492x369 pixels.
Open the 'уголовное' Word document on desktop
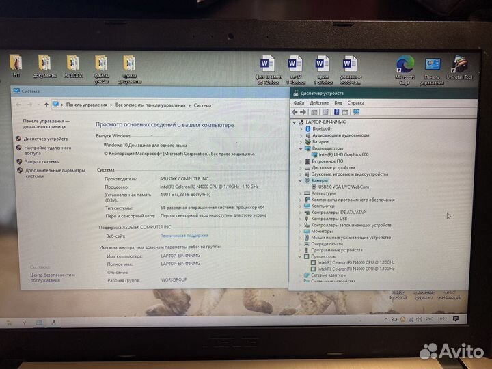(x=351, y=70)
